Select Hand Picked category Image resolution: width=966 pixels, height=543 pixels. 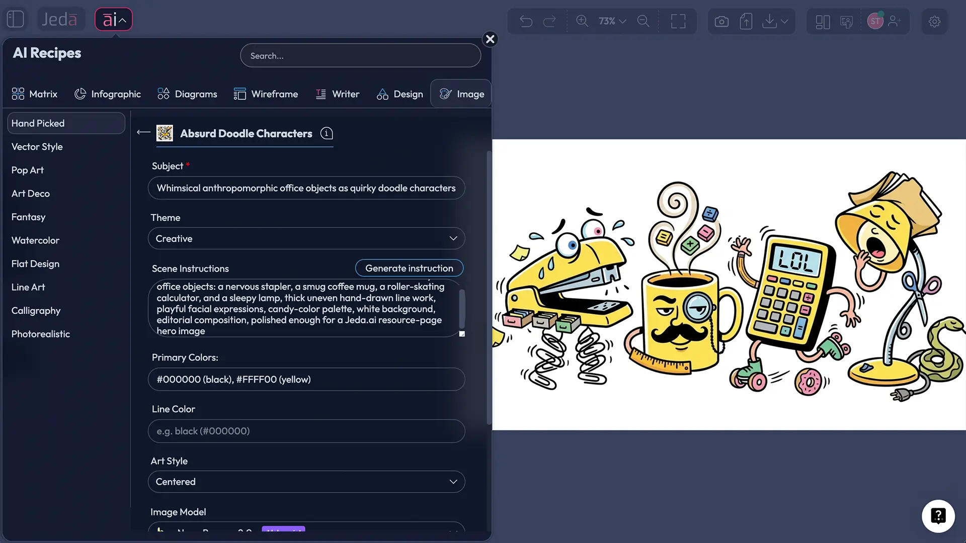point(66,123)
